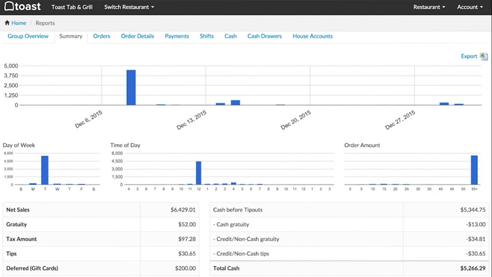
Task: Click Toast Tab & Grill restaurant name
Action: click(x=72, y=7)
